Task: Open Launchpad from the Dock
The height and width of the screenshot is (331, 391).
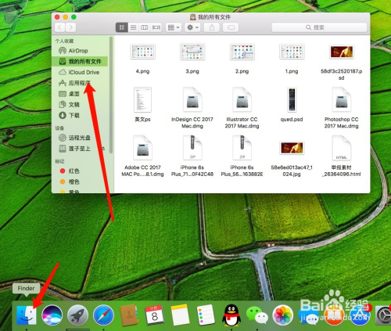Action: pos(77,315)
